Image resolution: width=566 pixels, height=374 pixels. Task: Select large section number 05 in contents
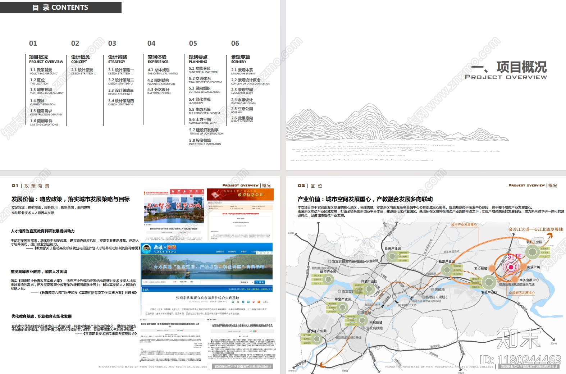(x=193, y=44)
